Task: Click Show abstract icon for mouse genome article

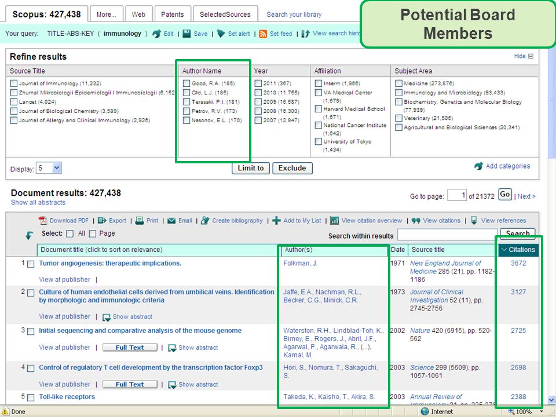Action: pos(173,348)
